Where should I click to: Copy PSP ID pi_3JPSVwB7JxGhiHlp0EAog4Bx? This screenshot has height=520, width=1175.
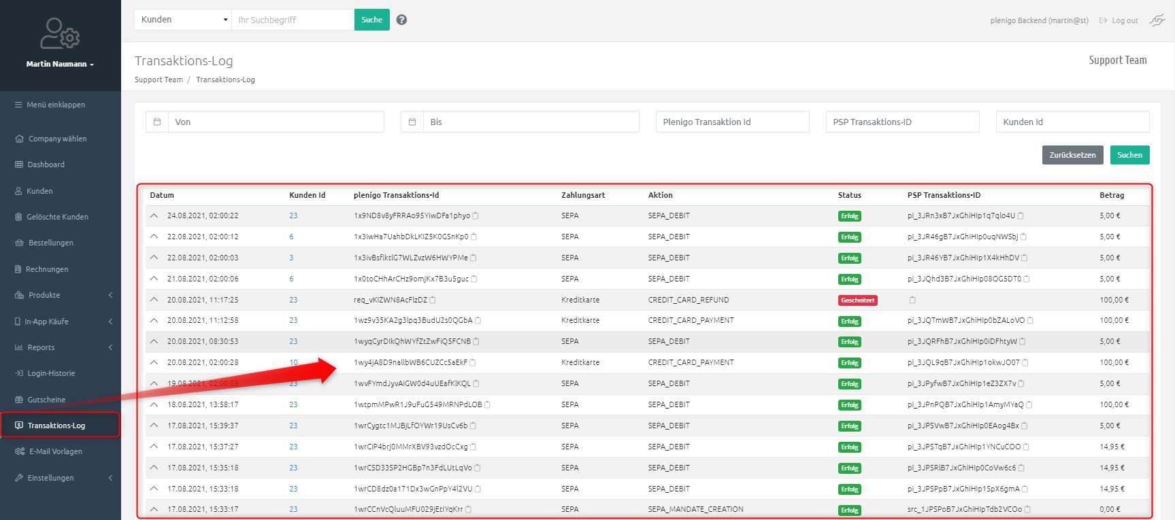(1025, 426)
